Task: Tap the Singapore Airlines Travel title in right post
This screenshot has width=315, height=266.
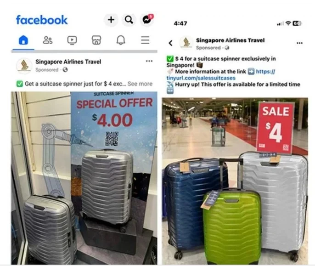Action: tap(230, 40)
